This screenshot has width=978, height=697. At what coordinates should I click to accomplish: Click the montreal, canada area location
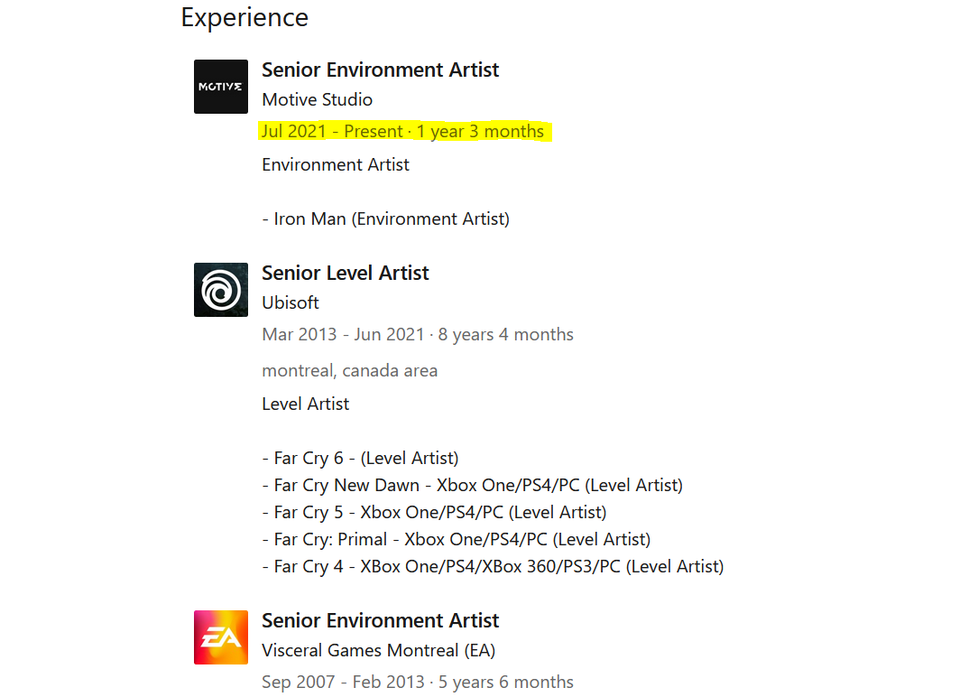349,371
